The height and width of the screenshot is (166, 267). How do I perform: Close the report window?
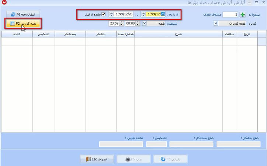pyautogui.click(x=263, y=2)
